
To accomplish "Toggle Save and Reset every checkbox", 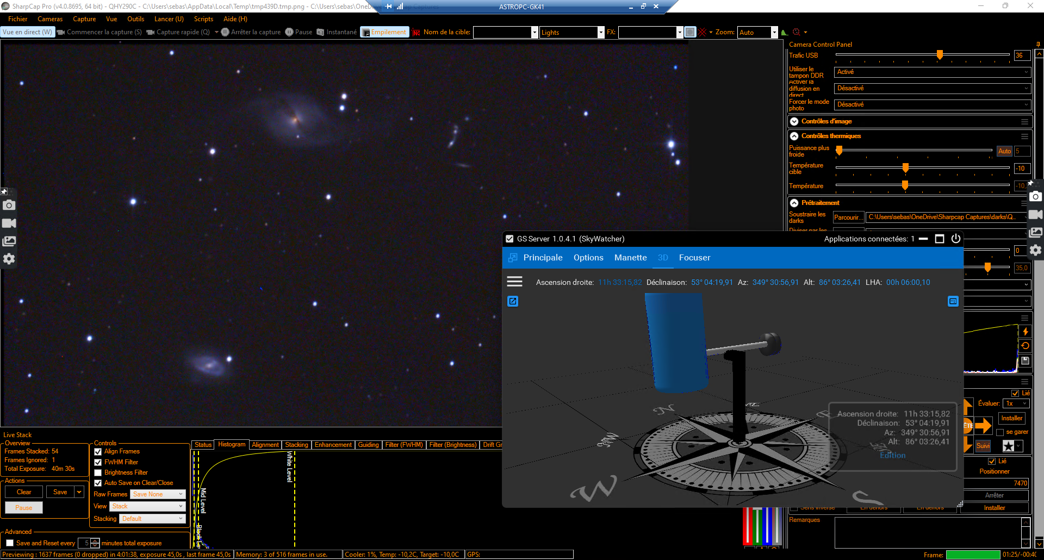I will coord(10,543).
